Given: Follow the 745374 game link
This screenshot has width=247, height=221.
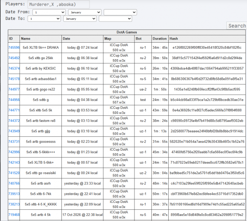Looking at the screenshot, I should point(14,68).
